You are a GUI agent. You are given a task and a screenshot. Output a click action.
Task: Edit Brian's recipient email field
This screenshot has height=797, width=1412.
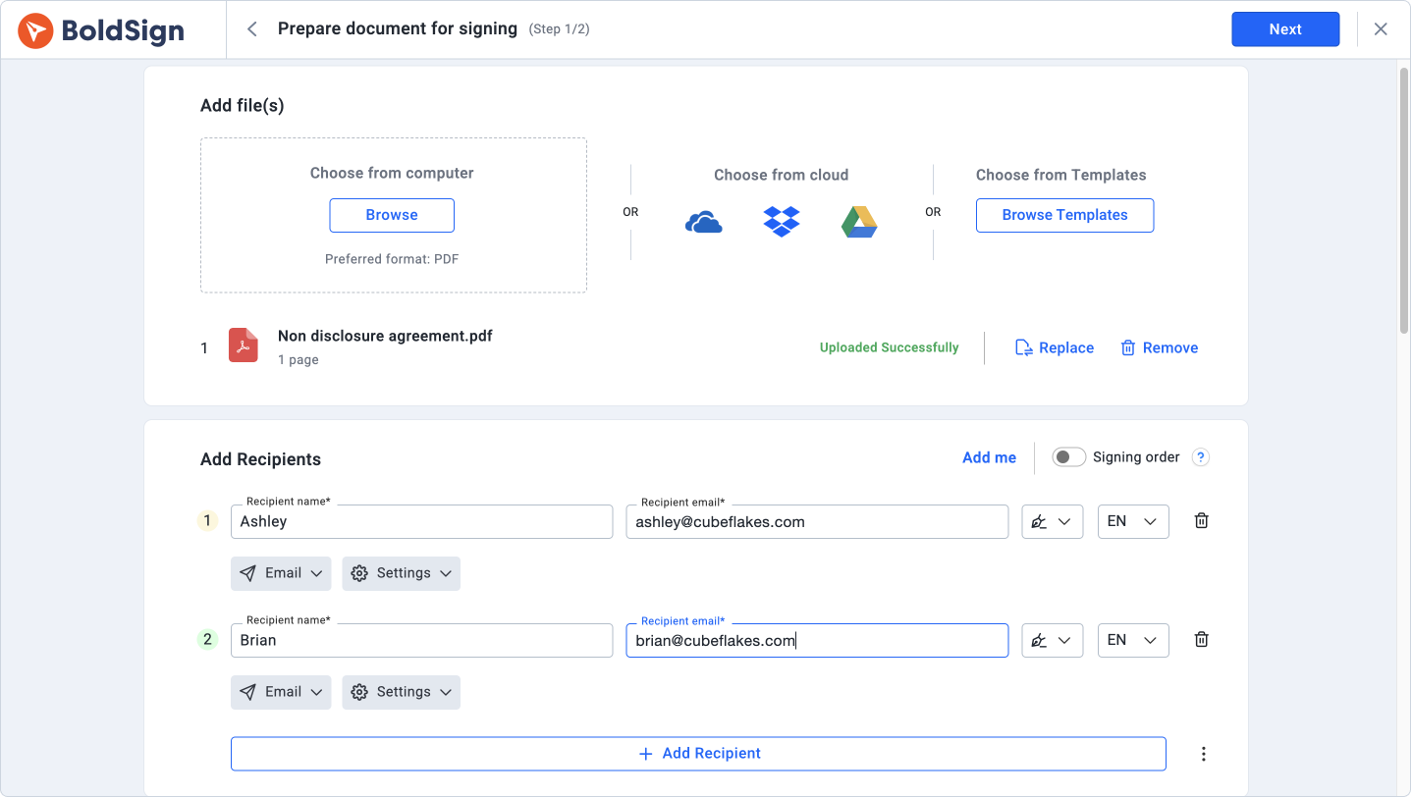(817, 640)
